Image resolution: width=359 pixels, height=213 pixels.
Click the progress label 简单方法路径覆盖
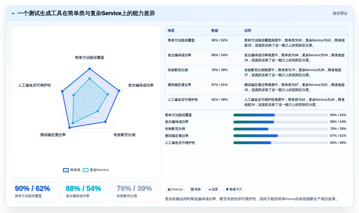click(x=178, y=115)
